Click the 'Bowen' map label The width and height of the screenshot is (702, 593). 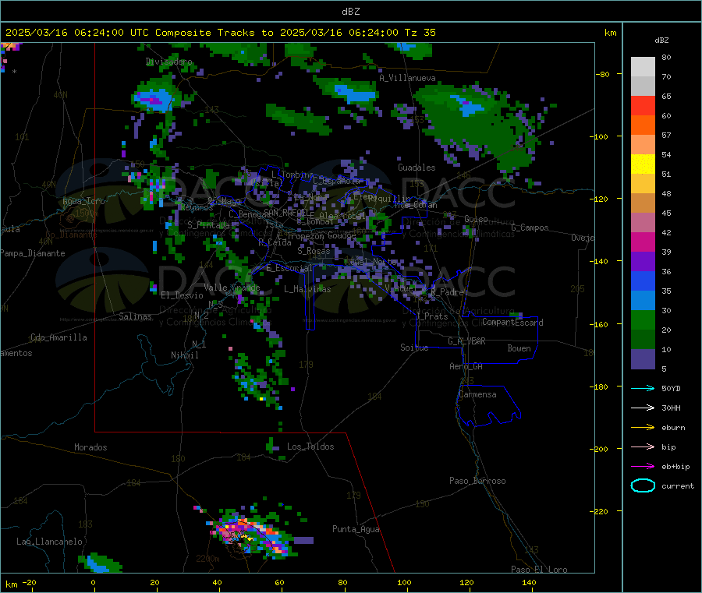point(519,348)
